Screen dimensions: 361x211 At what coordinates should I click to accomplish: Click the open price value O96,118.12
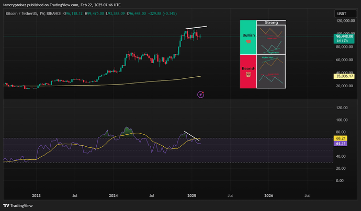pyautogui.click(x=73, y=14)
